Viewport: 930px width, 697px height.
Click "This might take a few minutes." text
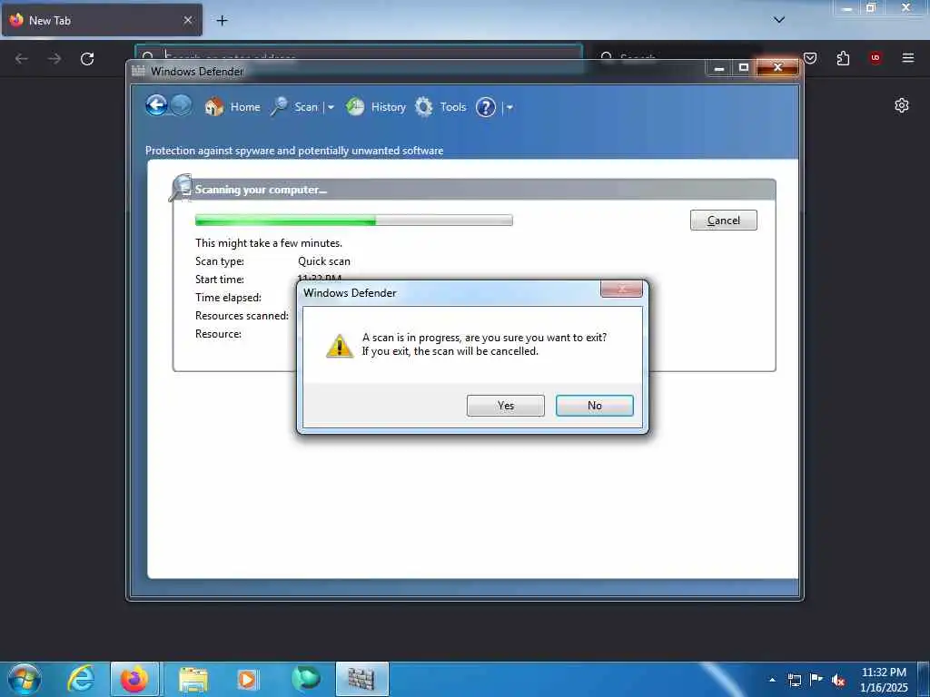pos(269,243)
